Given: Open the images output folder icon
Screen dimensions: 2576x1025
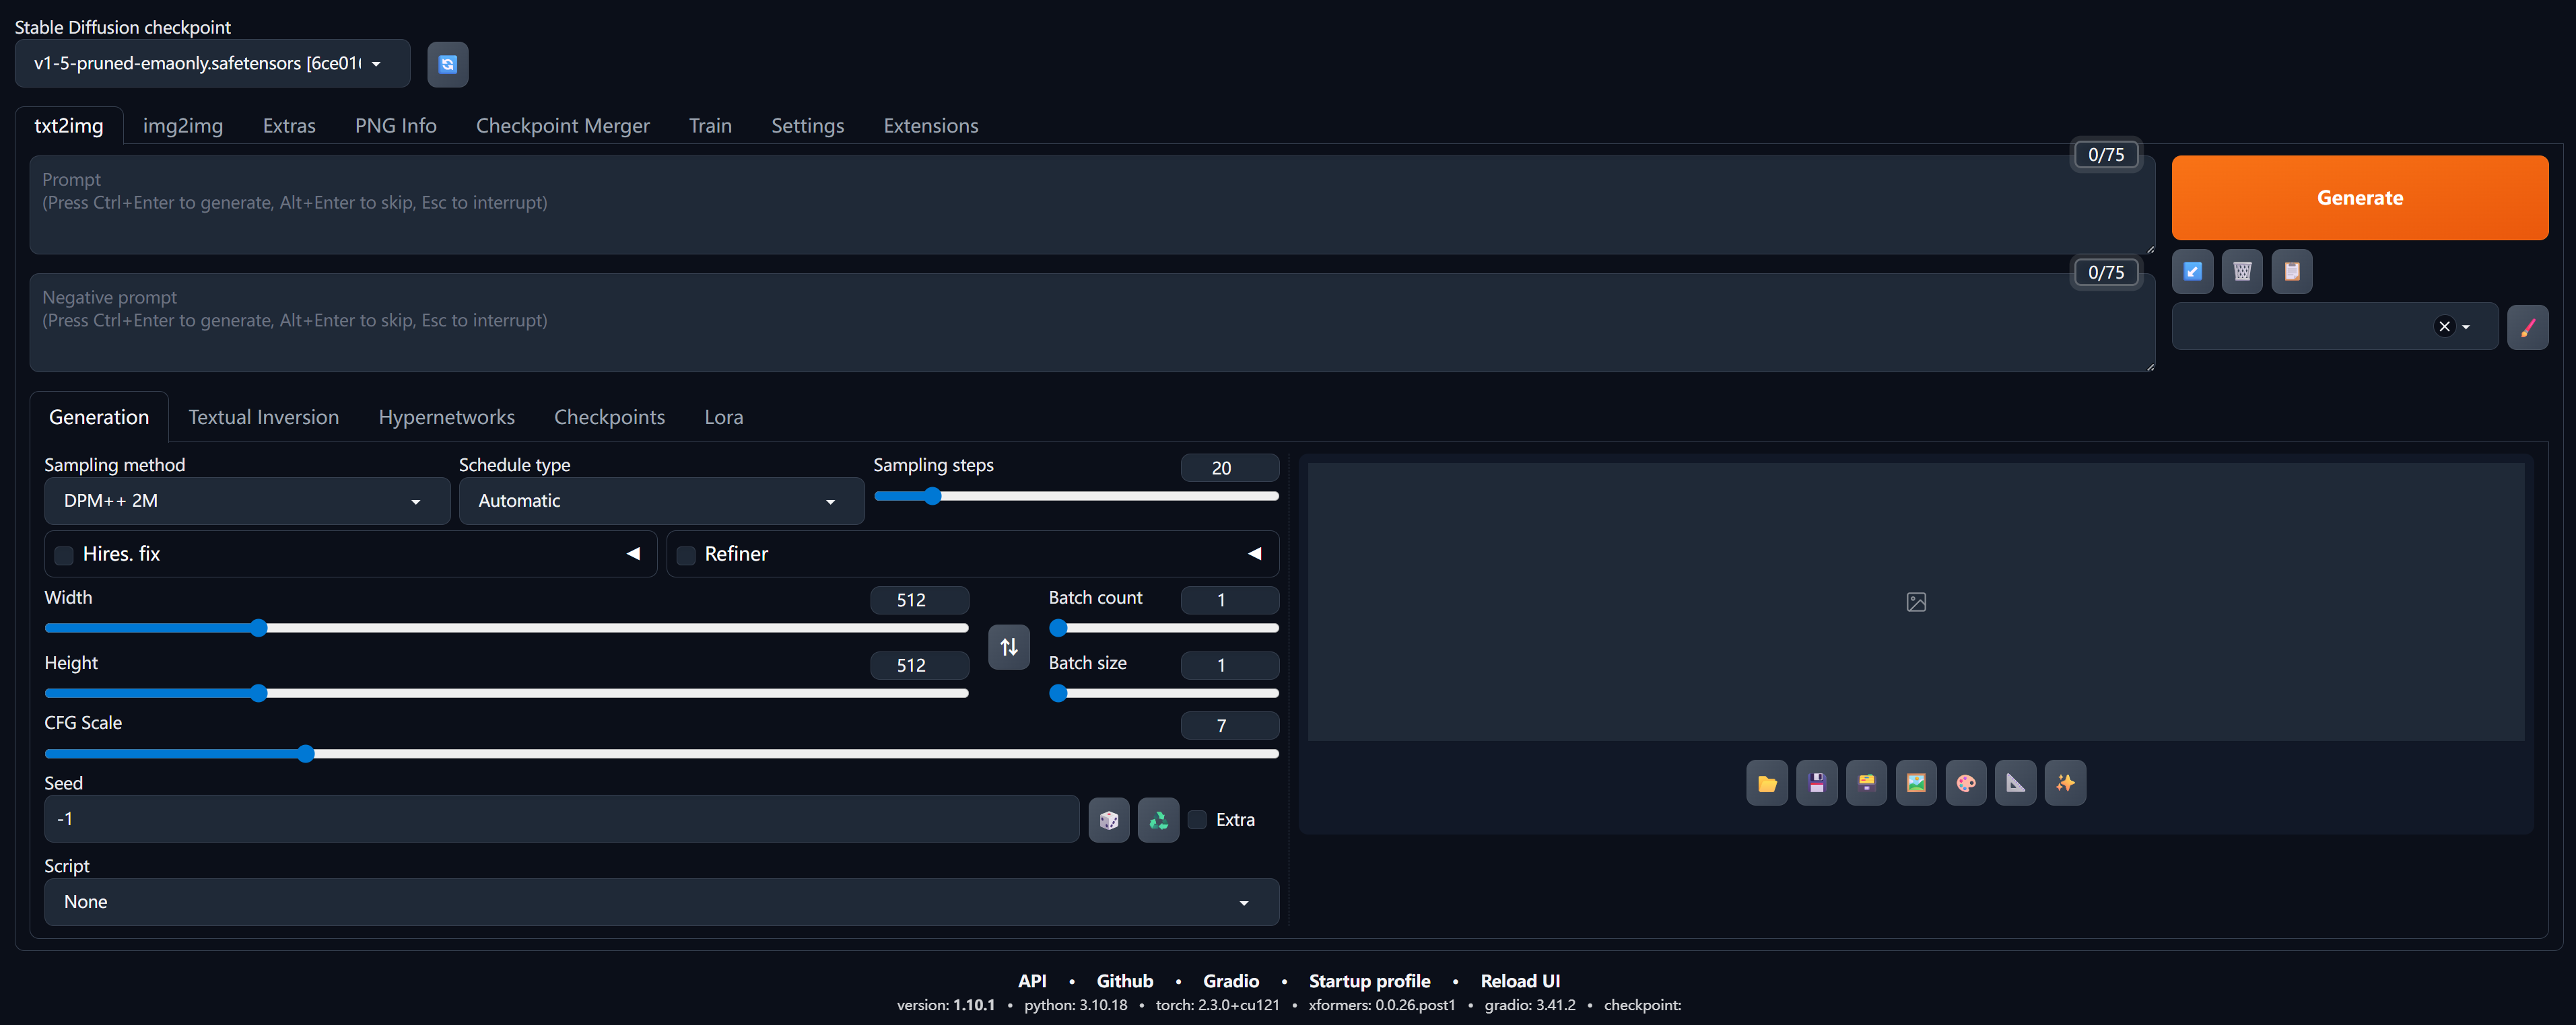Looking at the screenshot, I should tap(1766, 783).
